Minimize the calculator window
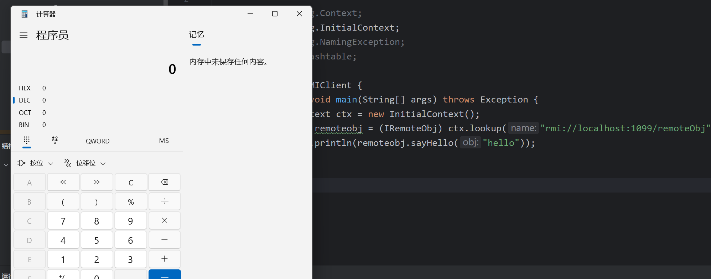 [250, 14]
